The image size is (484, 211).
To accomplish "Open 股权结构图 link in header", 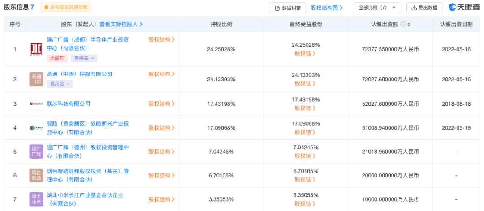I will pos(327,8).
